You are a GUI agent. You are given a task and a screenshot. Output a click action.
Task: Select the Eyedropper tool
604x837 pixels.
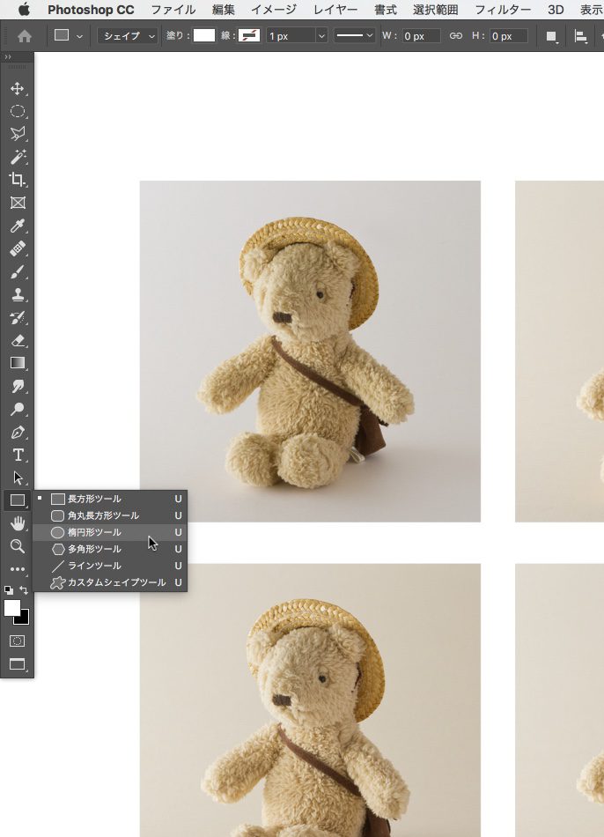tap(17, 226)
